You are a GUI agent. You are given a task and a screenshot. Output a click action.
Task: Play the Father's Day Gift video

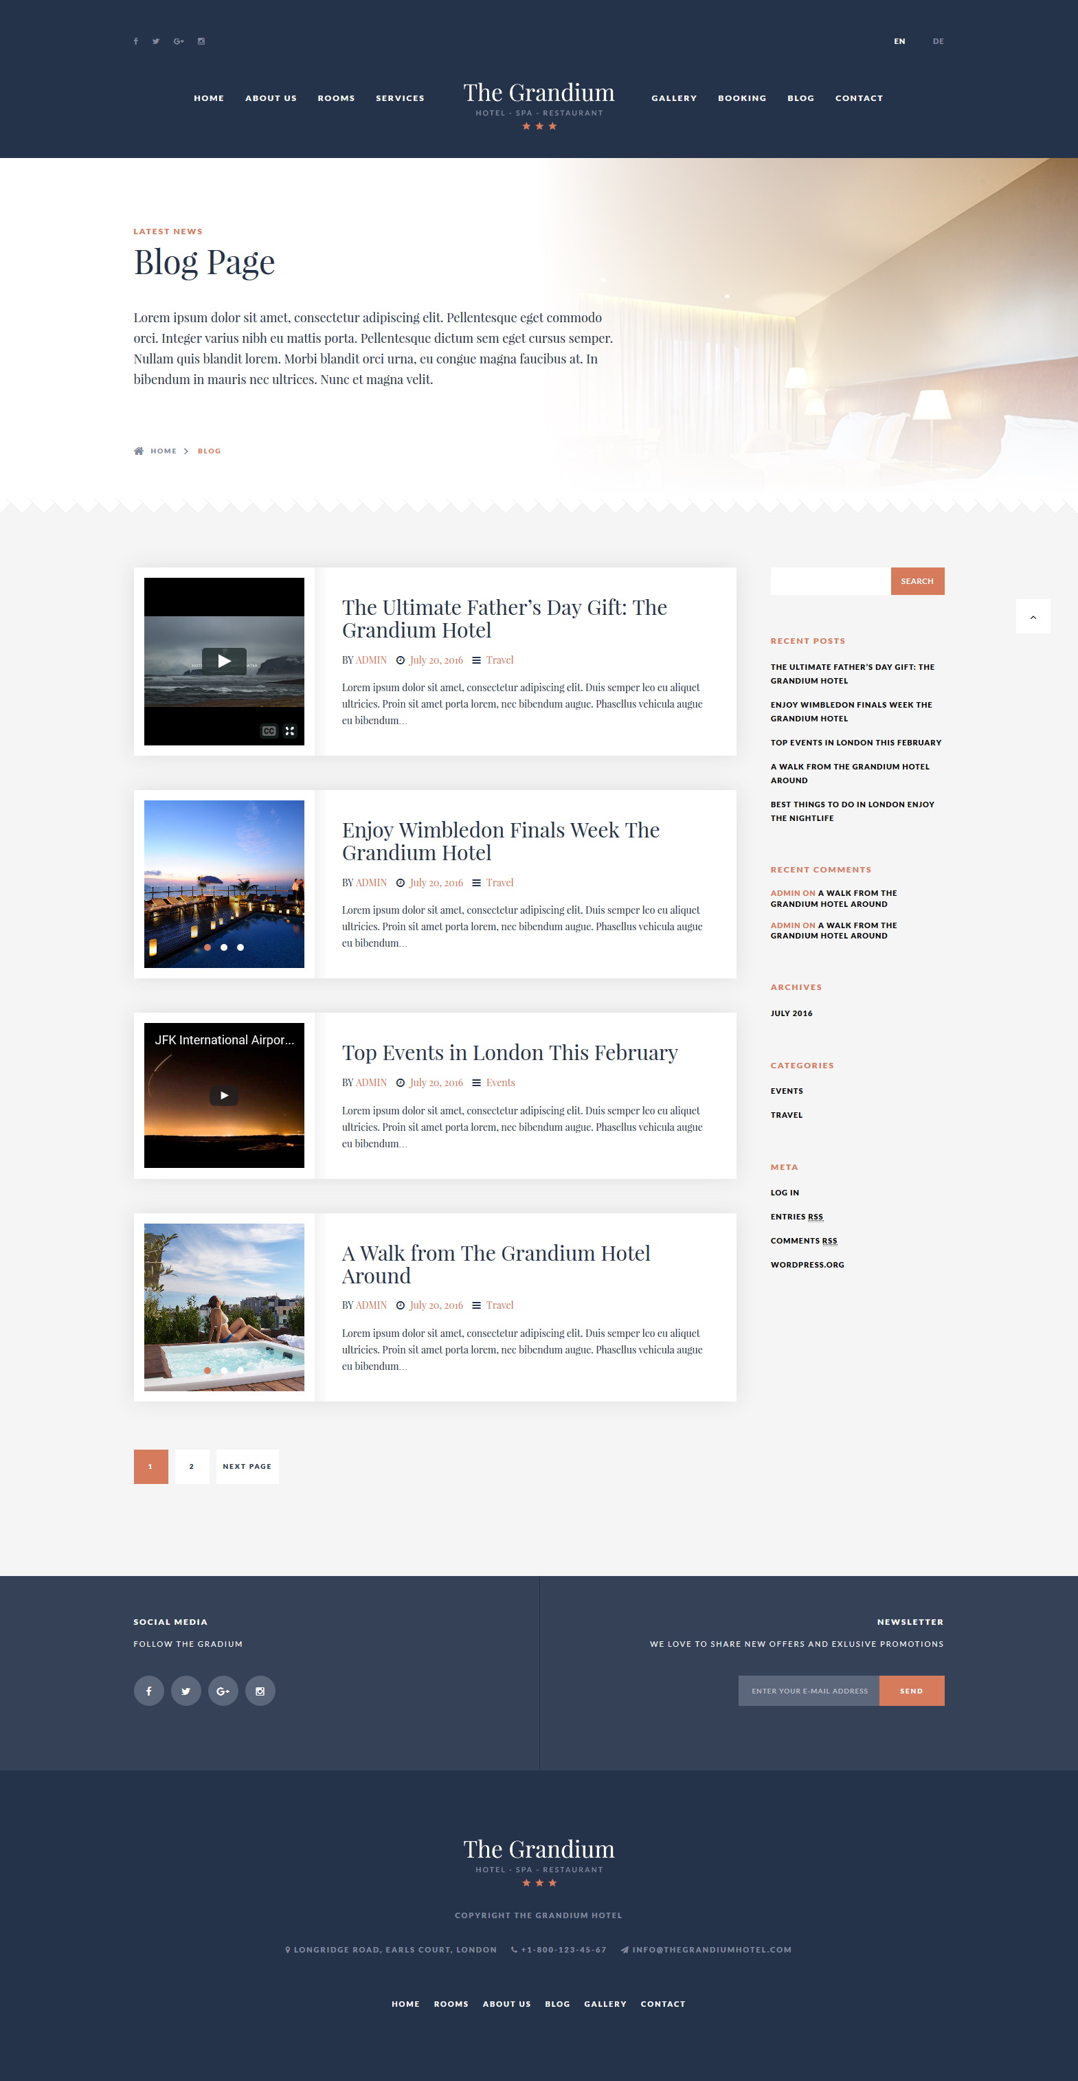pos(224,661)
